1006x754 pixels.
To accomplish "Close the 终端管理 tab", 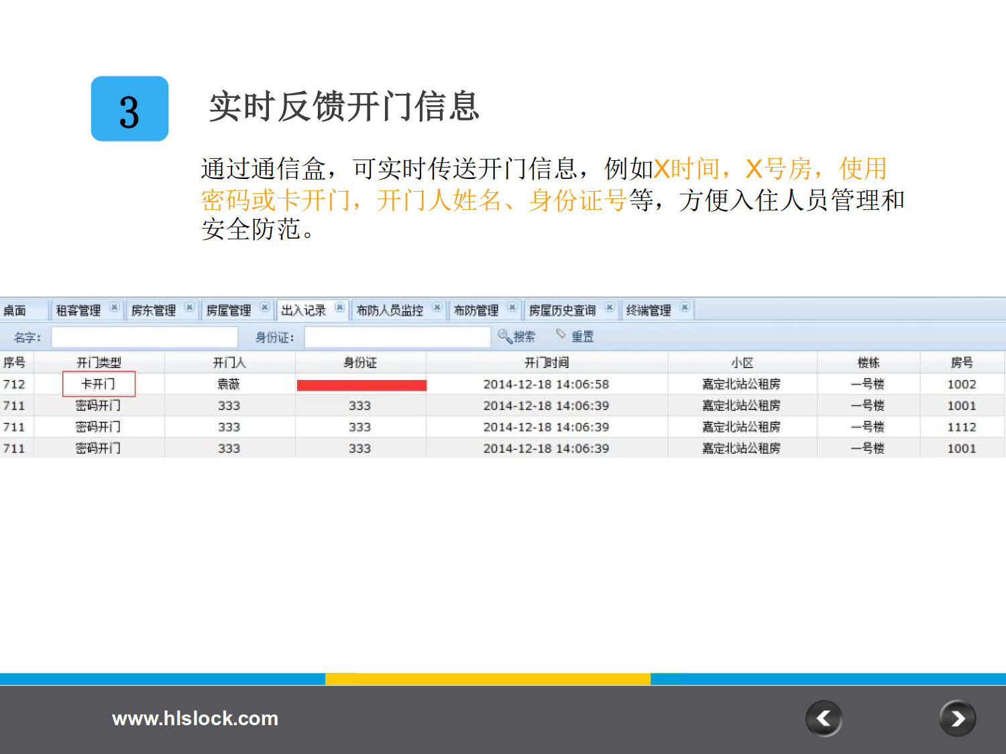I will pos(685,308).
